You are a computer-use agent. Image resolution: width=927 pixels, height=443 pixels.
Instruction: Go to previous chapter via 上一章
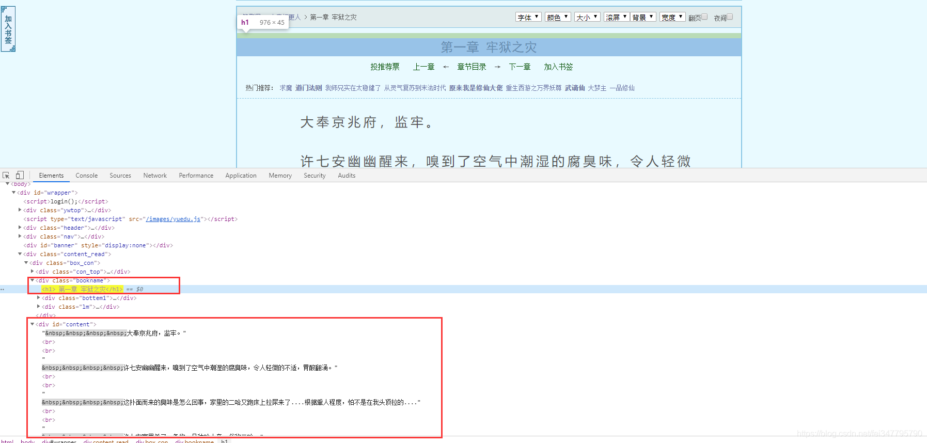(423, 67)
